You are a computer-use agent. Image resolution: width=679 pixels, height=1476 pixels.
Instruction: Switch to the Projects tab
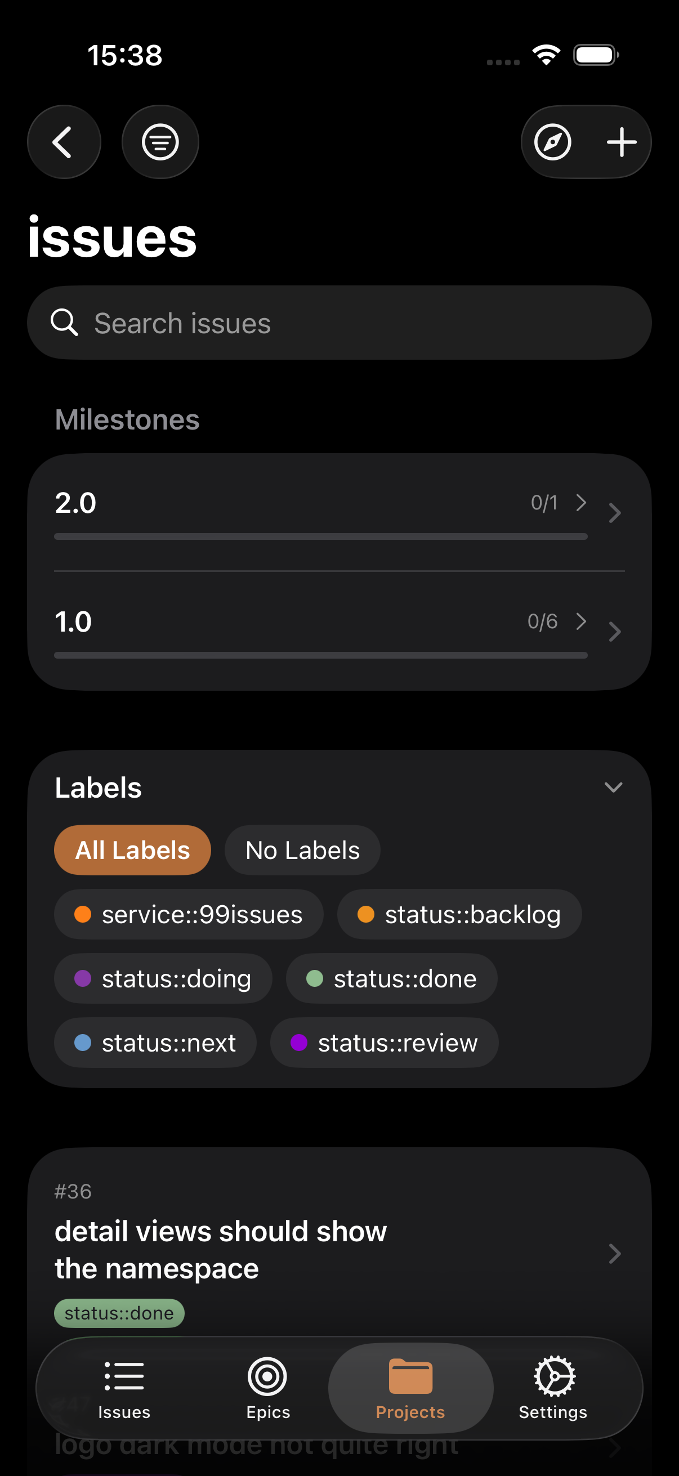[410, 1388]
